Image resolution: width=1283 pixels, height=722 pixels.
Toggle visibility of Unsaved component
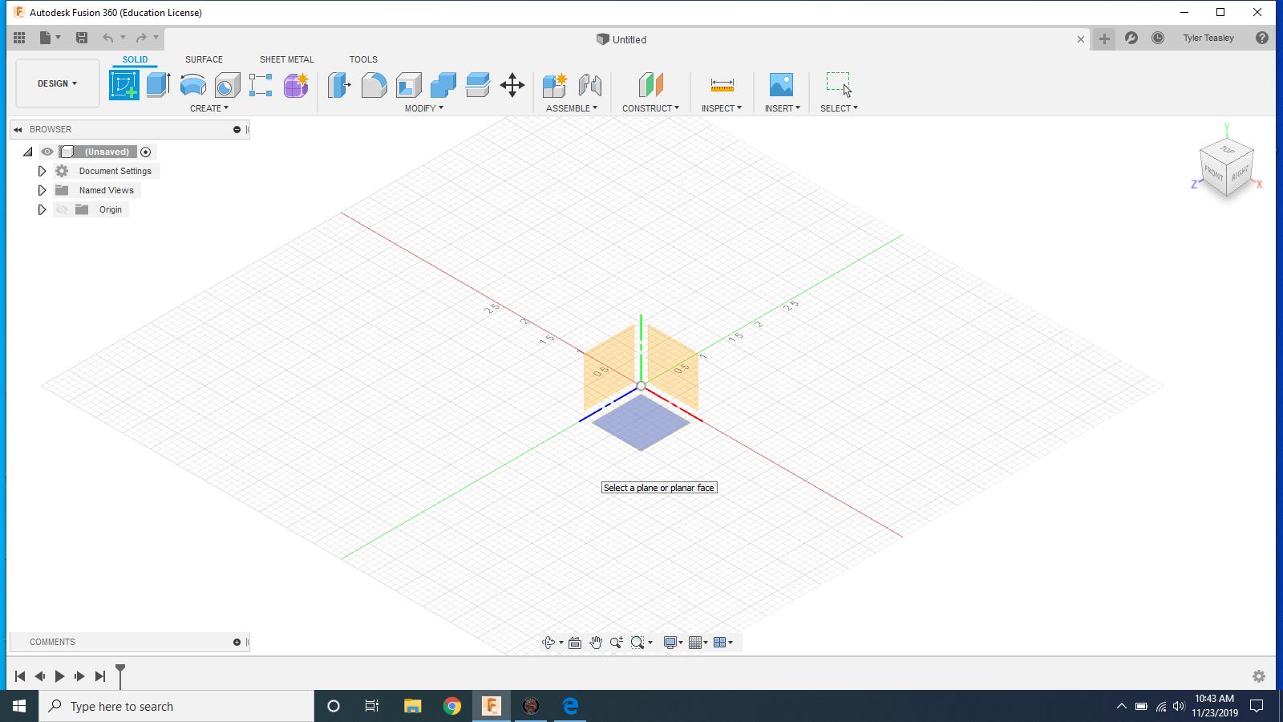[x=47, y=152]
